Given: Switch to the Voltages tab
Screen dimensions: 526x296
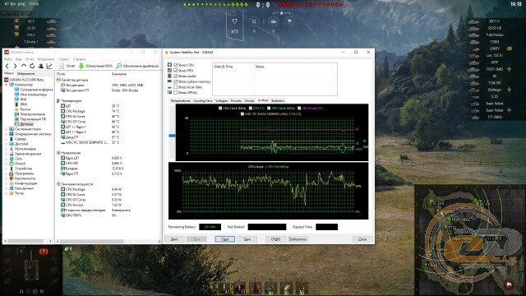Looking at the screenshot, I should point(221,100).
